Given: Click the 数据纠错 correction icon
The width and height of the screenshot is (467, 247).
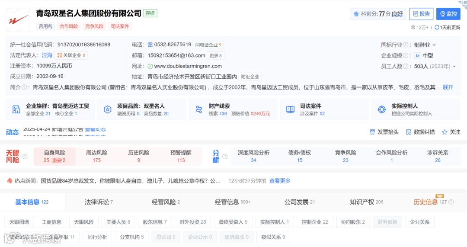Looking at the screenshot, I should 409,132.
